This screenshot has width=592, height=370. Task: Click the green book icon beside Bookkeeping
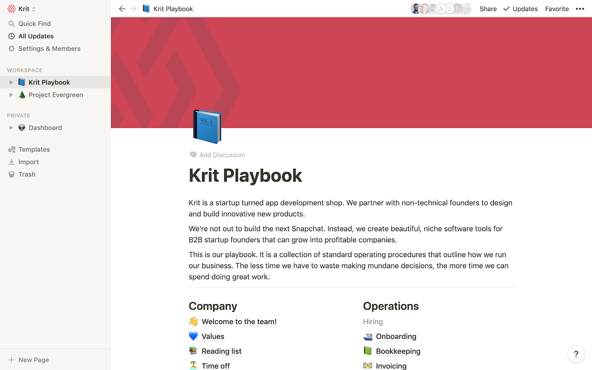tap(368, 351)
